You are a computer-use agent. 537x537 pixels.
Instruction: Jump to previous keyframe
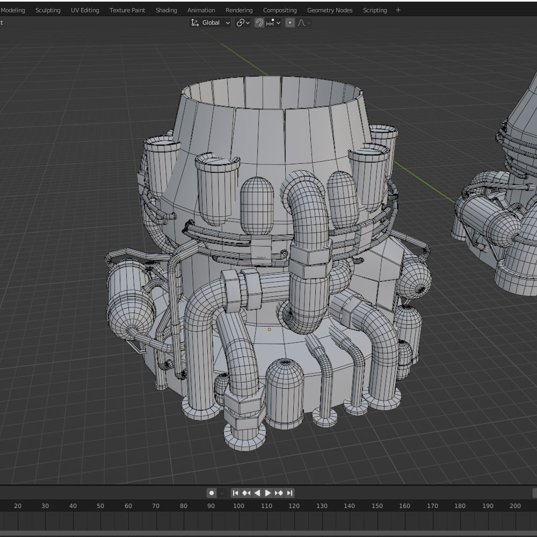pyautogui.click(x=246, y=493)
